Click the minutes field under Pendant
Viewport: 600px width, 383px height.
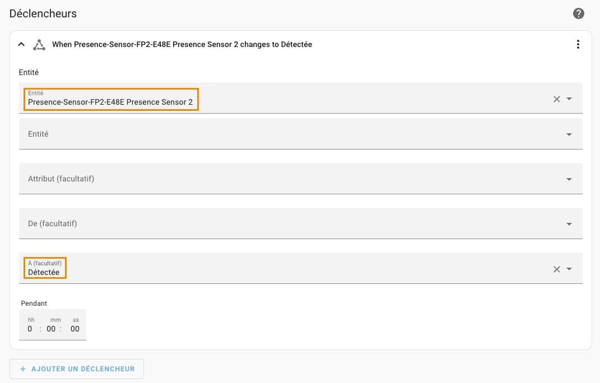(x=51, y=329)
